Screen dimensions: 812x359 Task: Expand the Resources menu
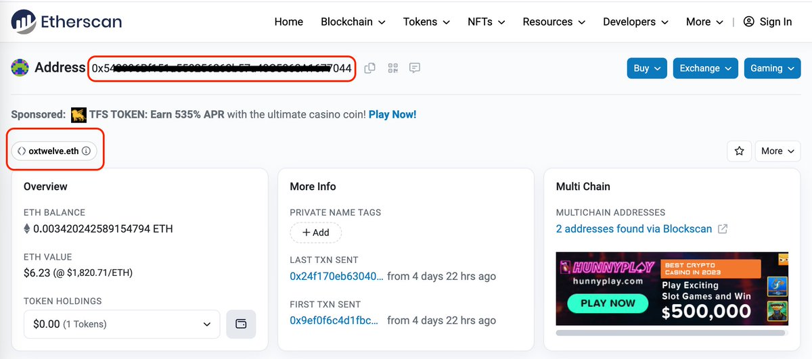pos(555,22)
